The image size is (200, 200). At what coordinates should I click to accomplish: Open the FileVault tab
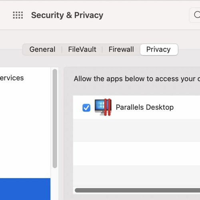click(x=82, y=49)
